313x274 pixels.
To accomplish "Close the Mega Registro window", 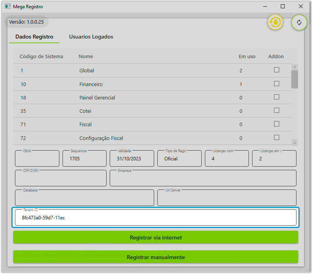I will pos(301,6).
